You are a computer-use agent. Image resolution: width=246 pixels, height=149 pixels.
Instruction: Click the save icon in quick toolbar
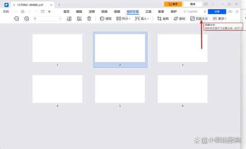16,11
